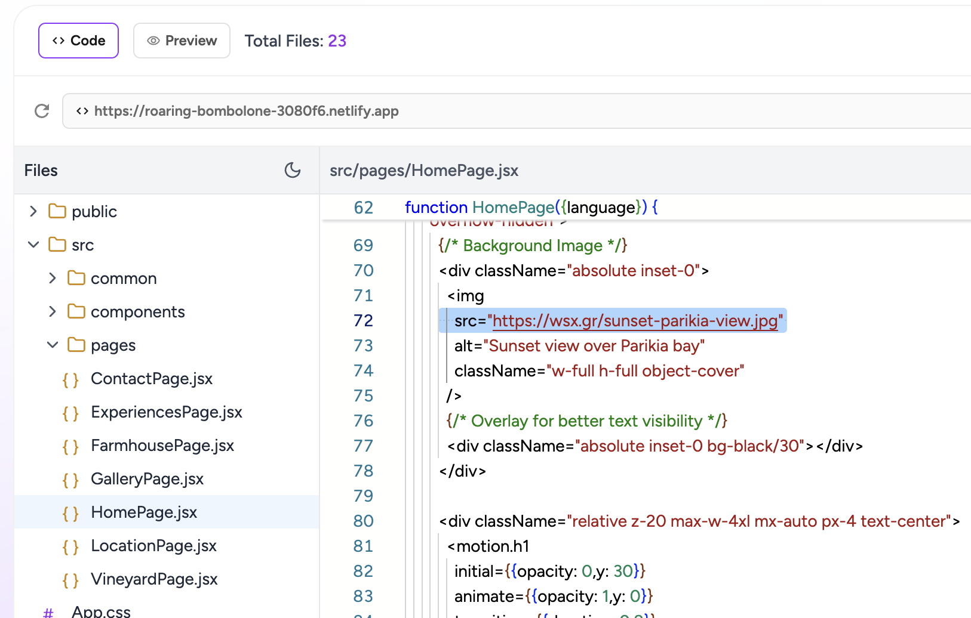The width and height of the screenshot is (971, 618).
Task: Click the src/pages/HomePage.jsx path label
Action: [x=424, y=171]
